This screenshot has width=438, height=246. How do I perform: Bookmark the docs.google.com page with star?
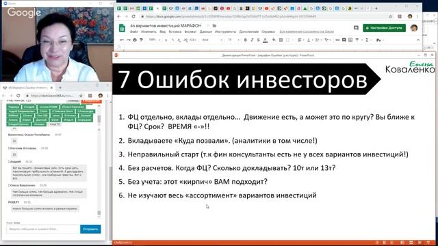(391, 16)
